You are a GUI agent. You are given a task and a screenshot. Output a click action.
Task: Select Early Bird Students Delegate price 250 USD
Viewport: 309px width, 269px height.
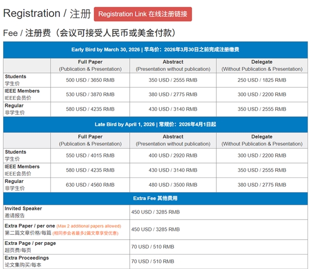point(262,80)
